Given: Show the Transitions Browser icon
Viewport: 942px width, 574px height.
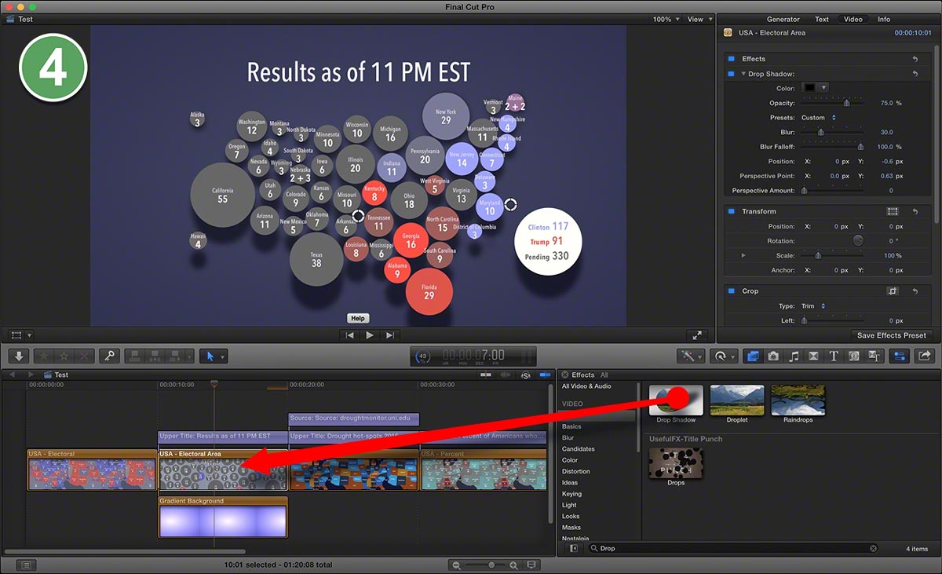Looking at the screenshot, I should click(x=813, y=356).
